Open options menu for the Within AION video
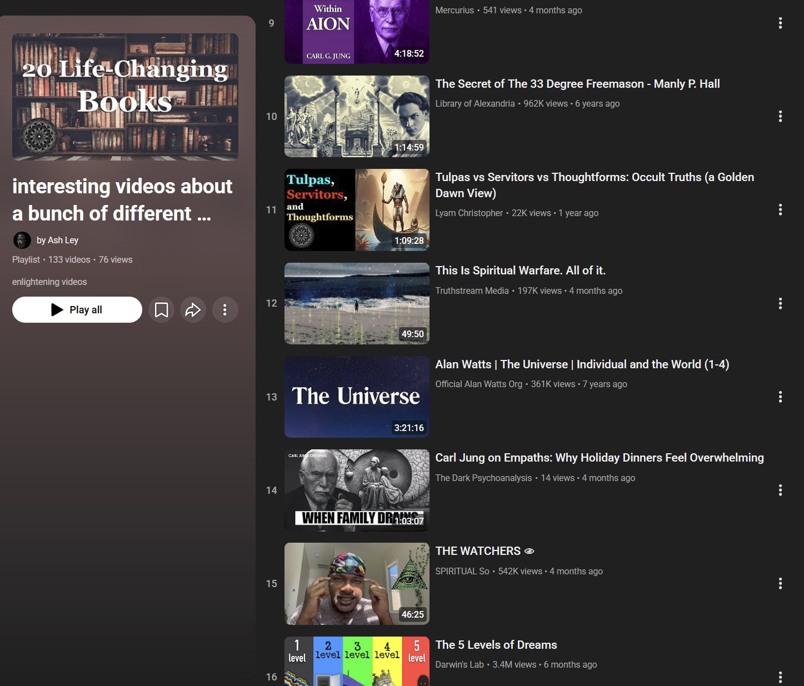This screenshot has height=686, width=804. [x=780, y=23]
